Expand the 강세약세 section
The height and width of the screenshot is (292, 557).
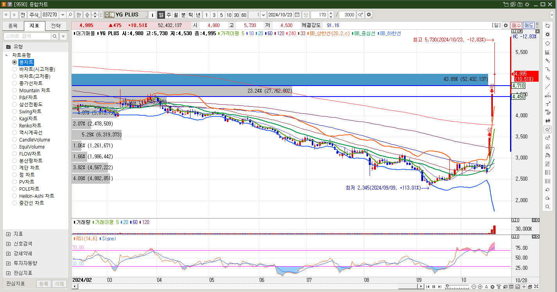point(9,253)
